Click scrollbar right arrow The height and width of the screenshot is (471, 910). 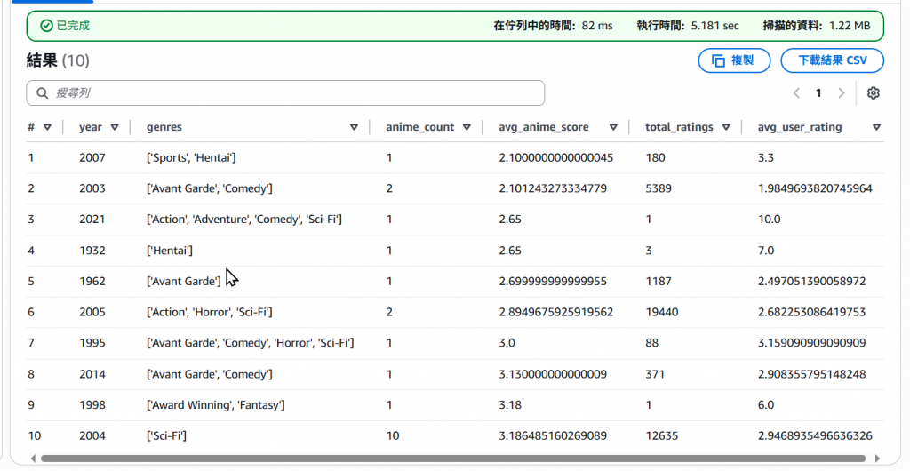click(877, 459)
